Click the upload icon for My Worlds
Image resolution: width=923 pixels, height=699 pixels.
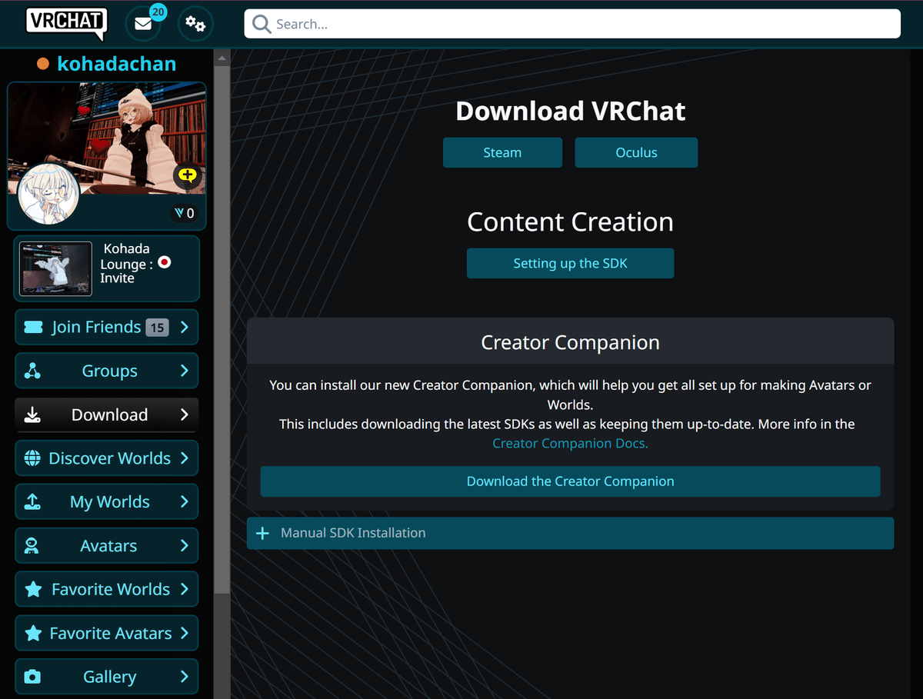point(32,502)
